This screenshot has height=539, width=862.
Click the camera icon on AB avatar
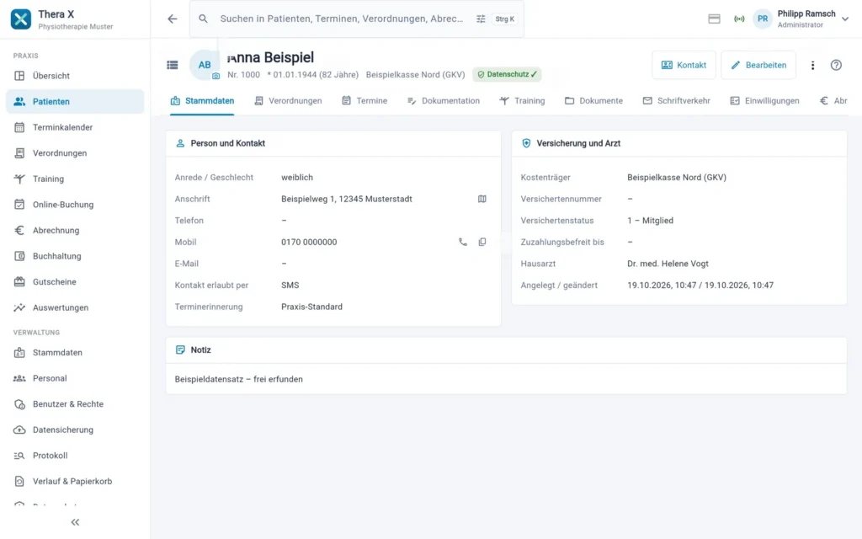click(x=216, y=76)
